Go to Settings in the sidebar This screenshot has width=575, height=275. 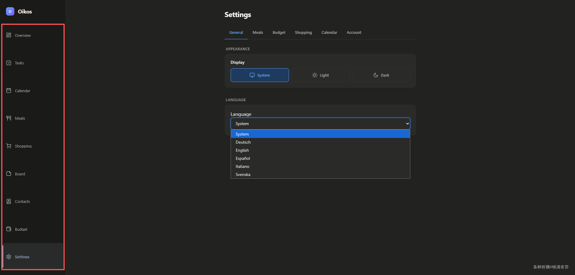coord(22,257)
